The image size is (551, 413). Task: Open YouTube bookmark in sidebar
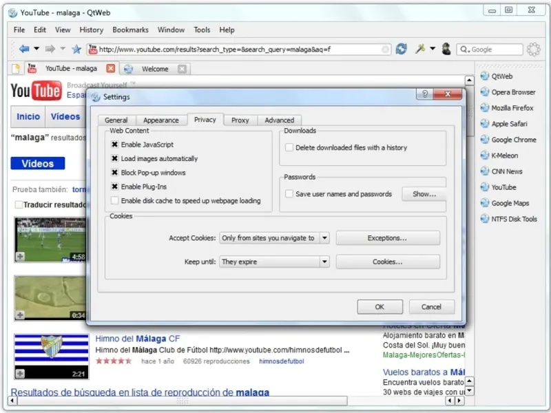pyautogui.click(x=498, y=187)
